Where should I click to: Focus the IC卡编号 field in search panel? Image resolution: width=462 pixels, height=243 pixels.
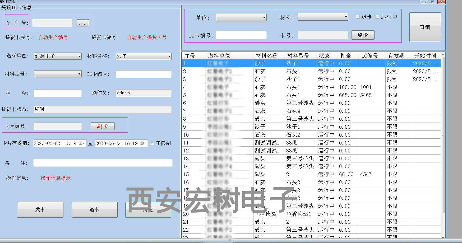tap(241, 35)
